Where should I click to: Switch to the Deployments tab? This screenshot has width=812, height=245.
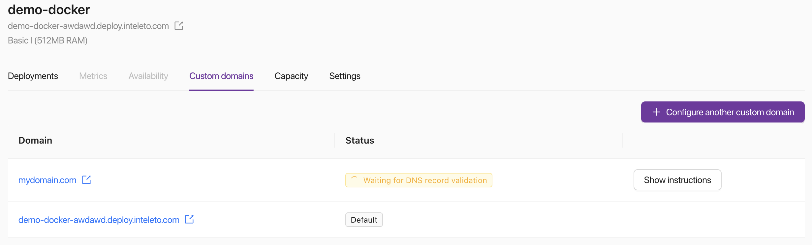[33, 76]
